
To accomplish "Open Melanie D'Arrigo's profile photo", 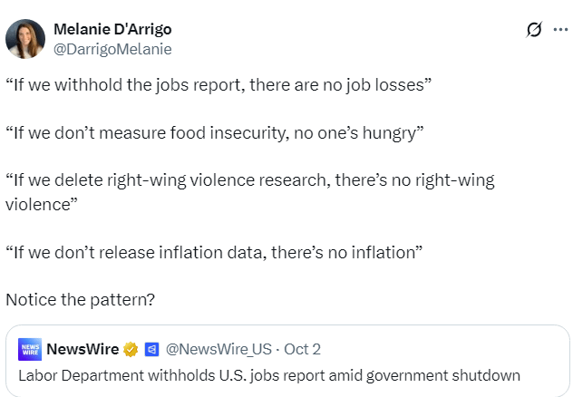I will pos(25,39).
